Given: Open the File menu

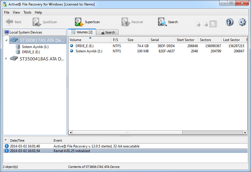Looking at the screenshot, I should pos(7,12).
